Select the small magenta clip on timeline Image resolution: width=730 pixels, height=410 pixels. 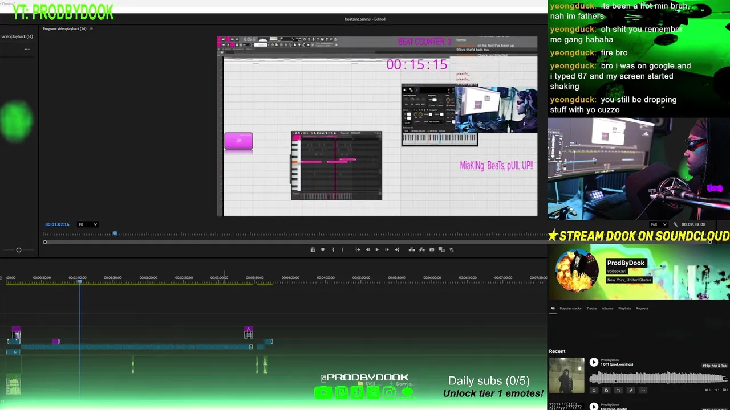pyautogui.click(x=56, y=341)
